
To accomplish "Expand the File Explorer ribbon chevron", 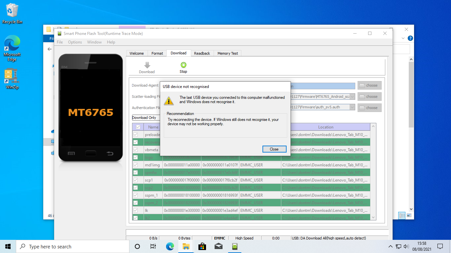I will click(x=403, y=38).
